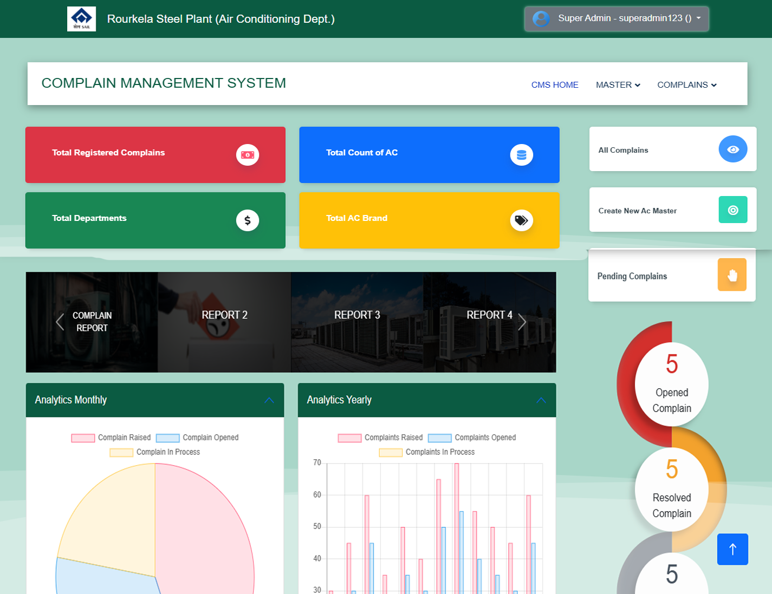Click the dollar icon on Total Departments
Screen dimensions: 772x594
point(248,220)
